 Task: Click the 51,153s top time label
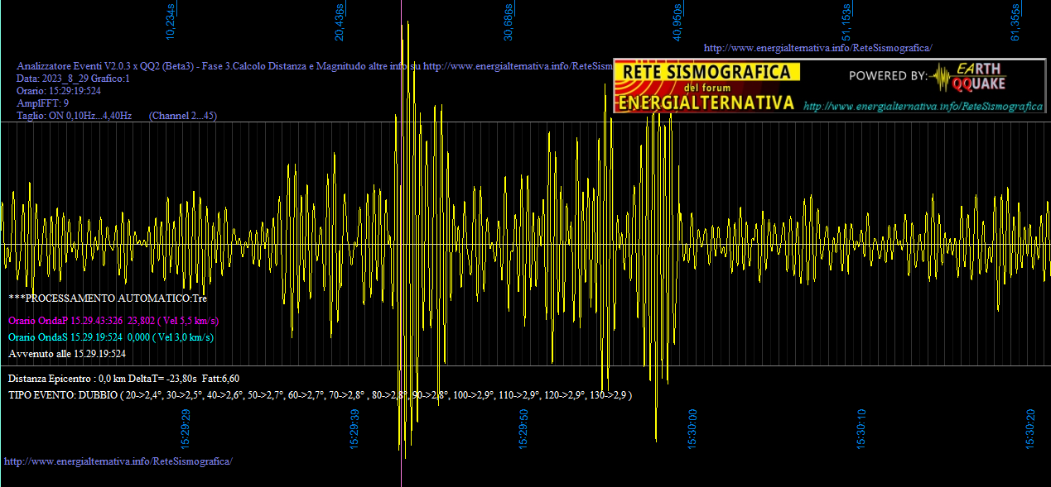pos(846,22)
